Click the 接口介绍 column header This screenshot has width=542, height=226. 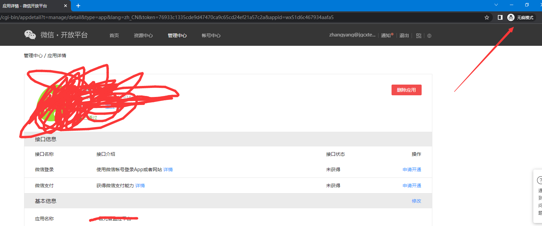point(106,154)
